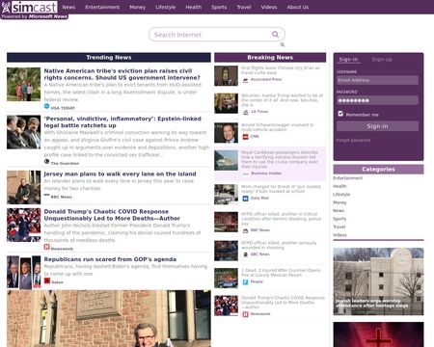Click the People source icon

[x=245, y=282]
